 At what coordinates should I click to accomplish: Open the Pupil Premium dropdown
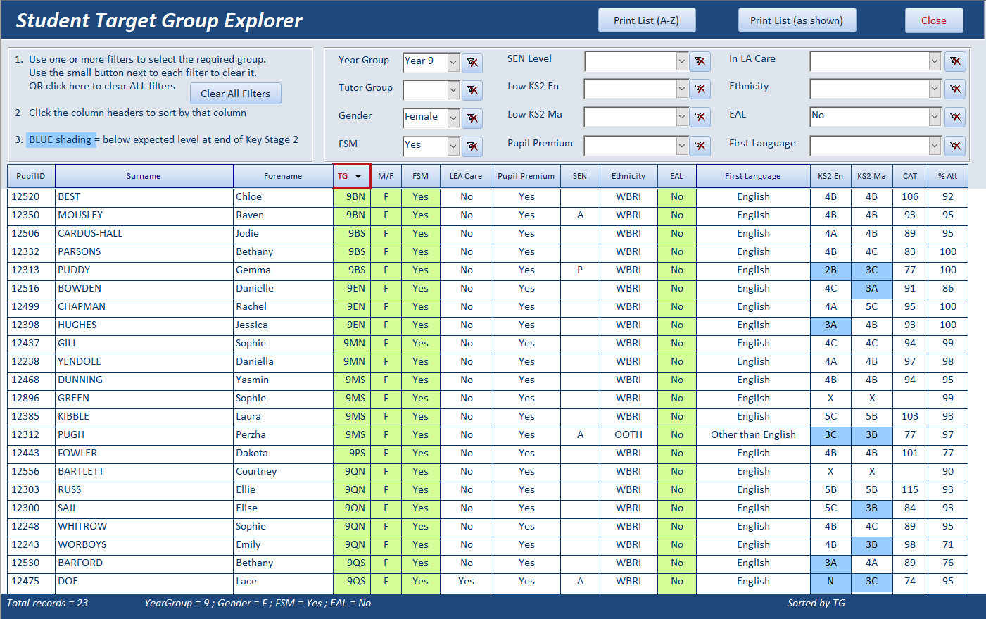(x=681, y=146)
